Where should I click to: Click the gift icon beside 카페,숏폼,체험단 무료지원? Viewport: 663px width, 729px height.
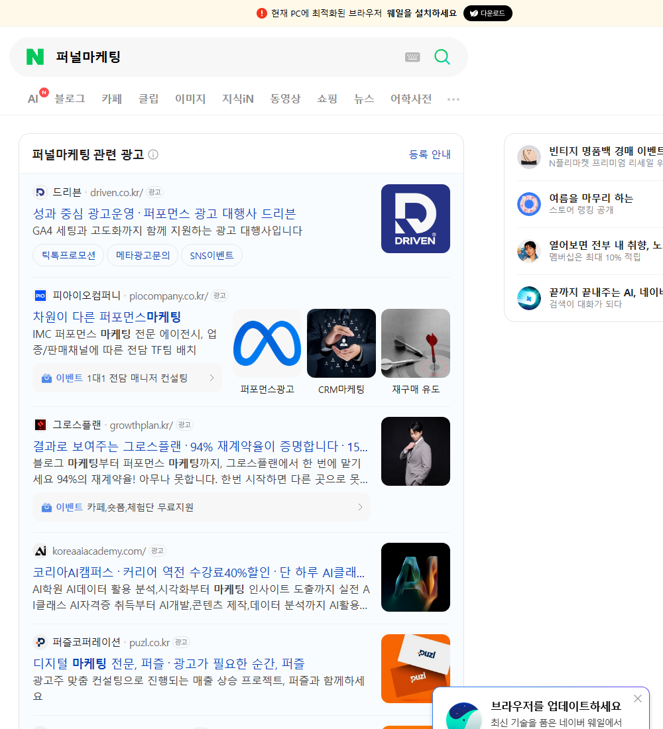tap(46, 507)
